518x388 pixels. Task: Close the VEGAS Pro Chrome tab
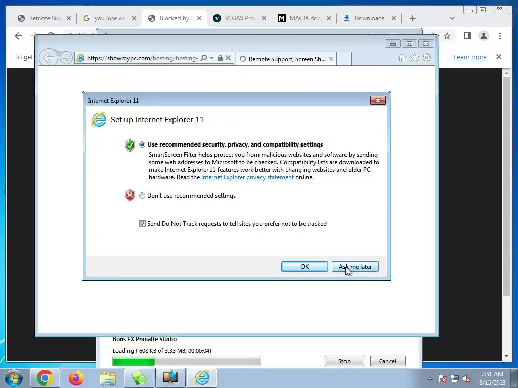click(x=264, y=18)
